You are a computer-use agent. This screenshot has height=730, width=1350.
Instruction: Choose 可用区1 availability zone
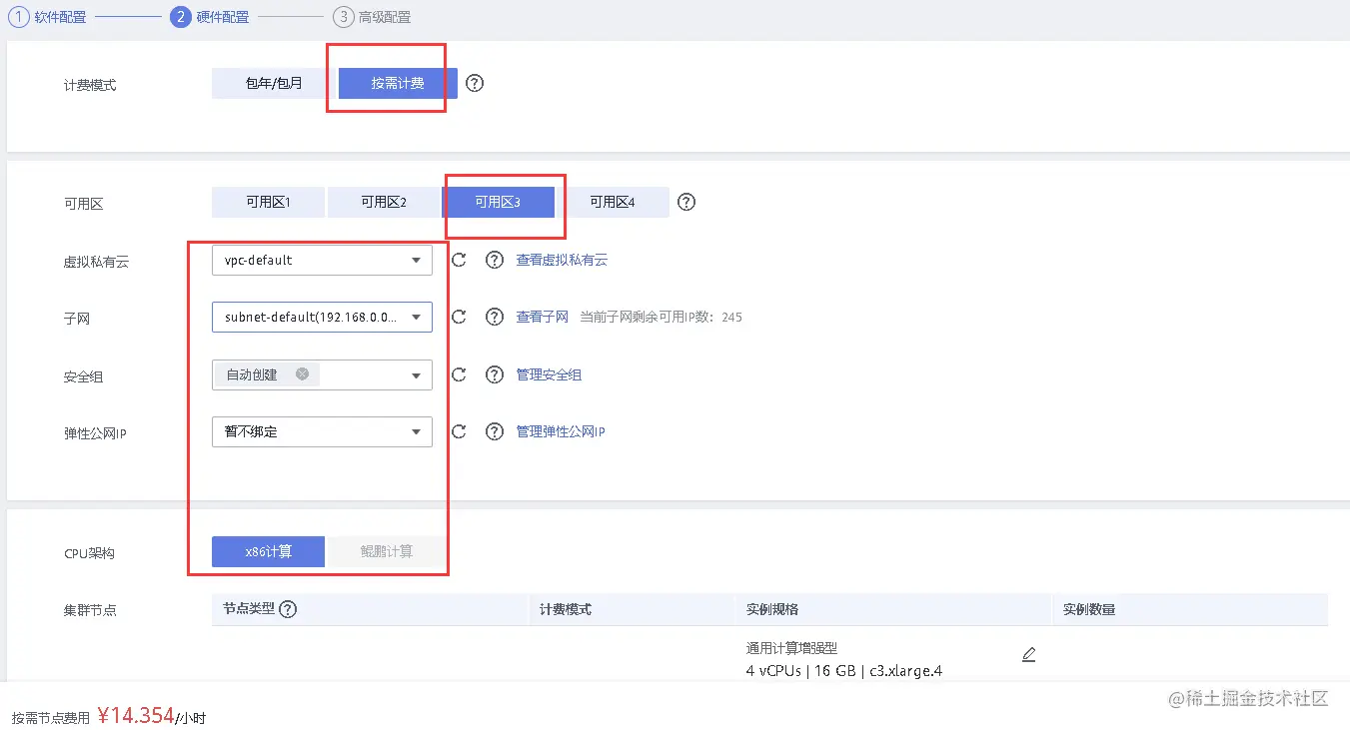(x=268, y=202)
